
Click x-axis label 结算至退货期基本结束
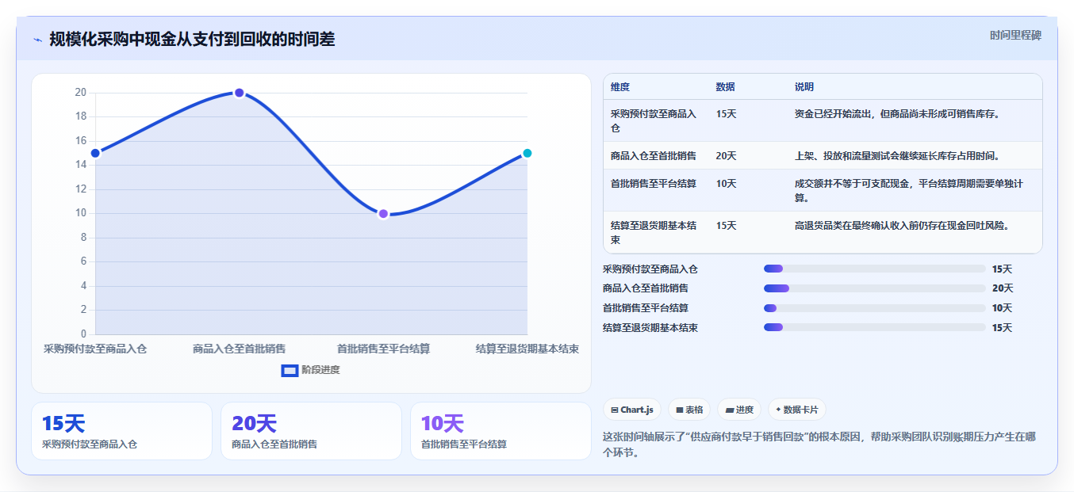527,349
